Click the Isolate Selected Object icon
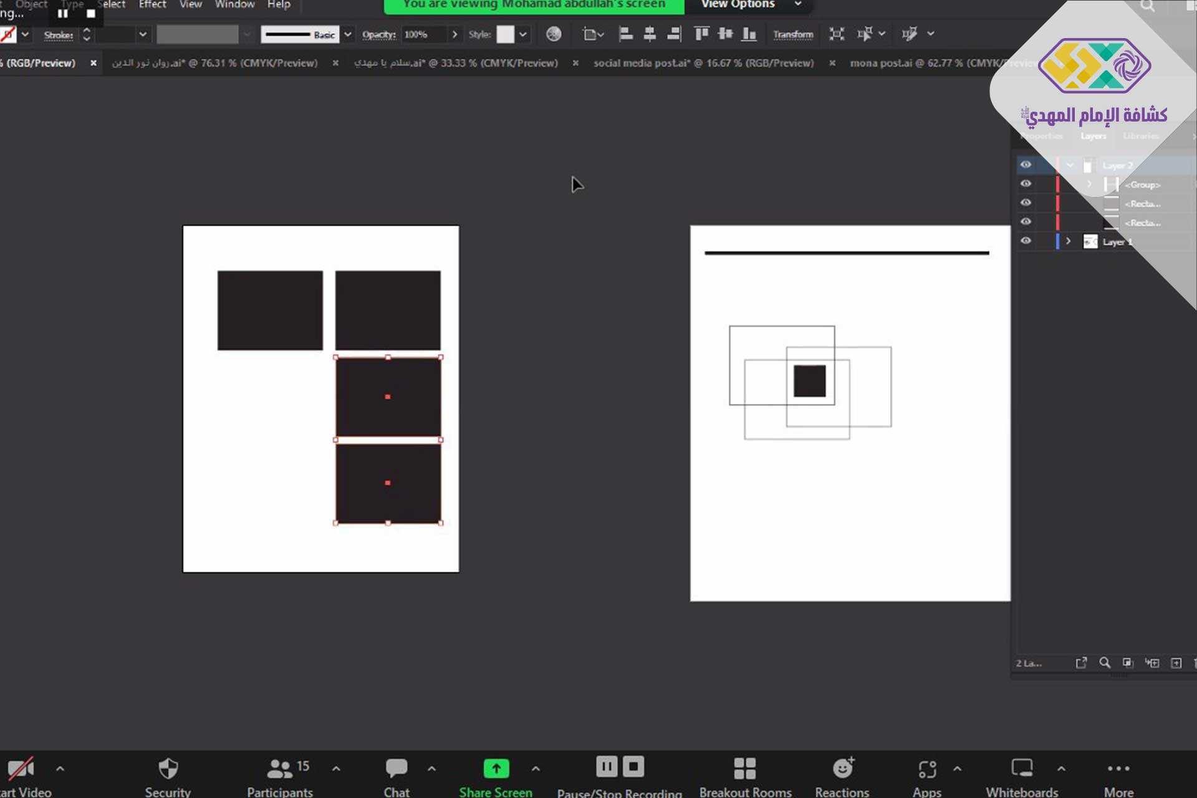1197x798 pixels. pos(837,34)
